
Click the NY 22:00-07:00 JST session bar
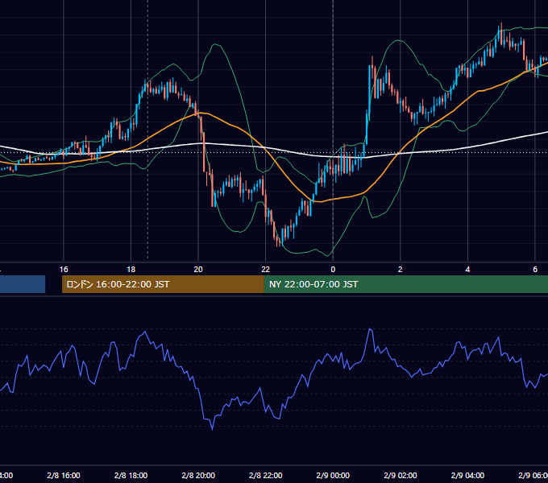405,284
